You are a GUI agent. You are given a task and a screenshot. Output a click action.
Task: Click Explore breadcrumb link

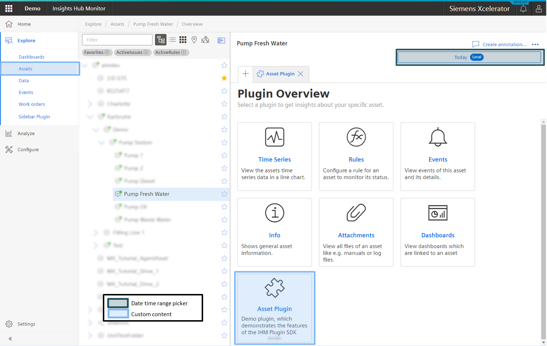point(93,24)
